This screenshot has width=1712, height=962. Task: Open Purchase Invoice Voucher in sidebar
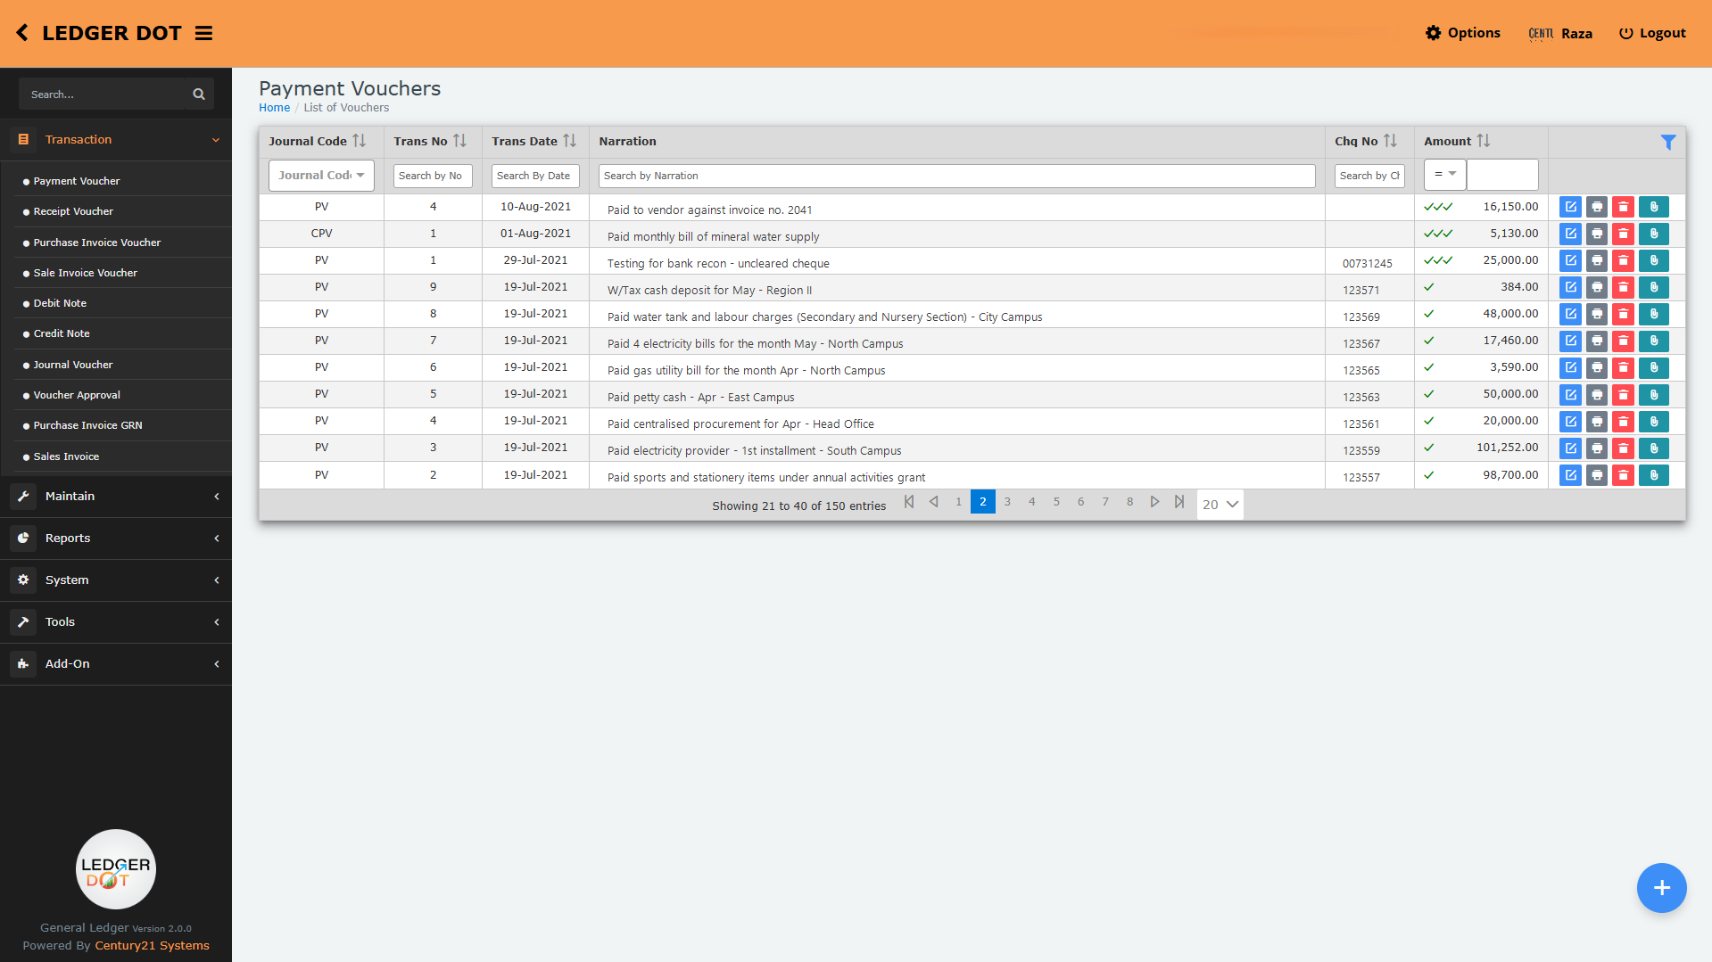[x=97, y=243]
